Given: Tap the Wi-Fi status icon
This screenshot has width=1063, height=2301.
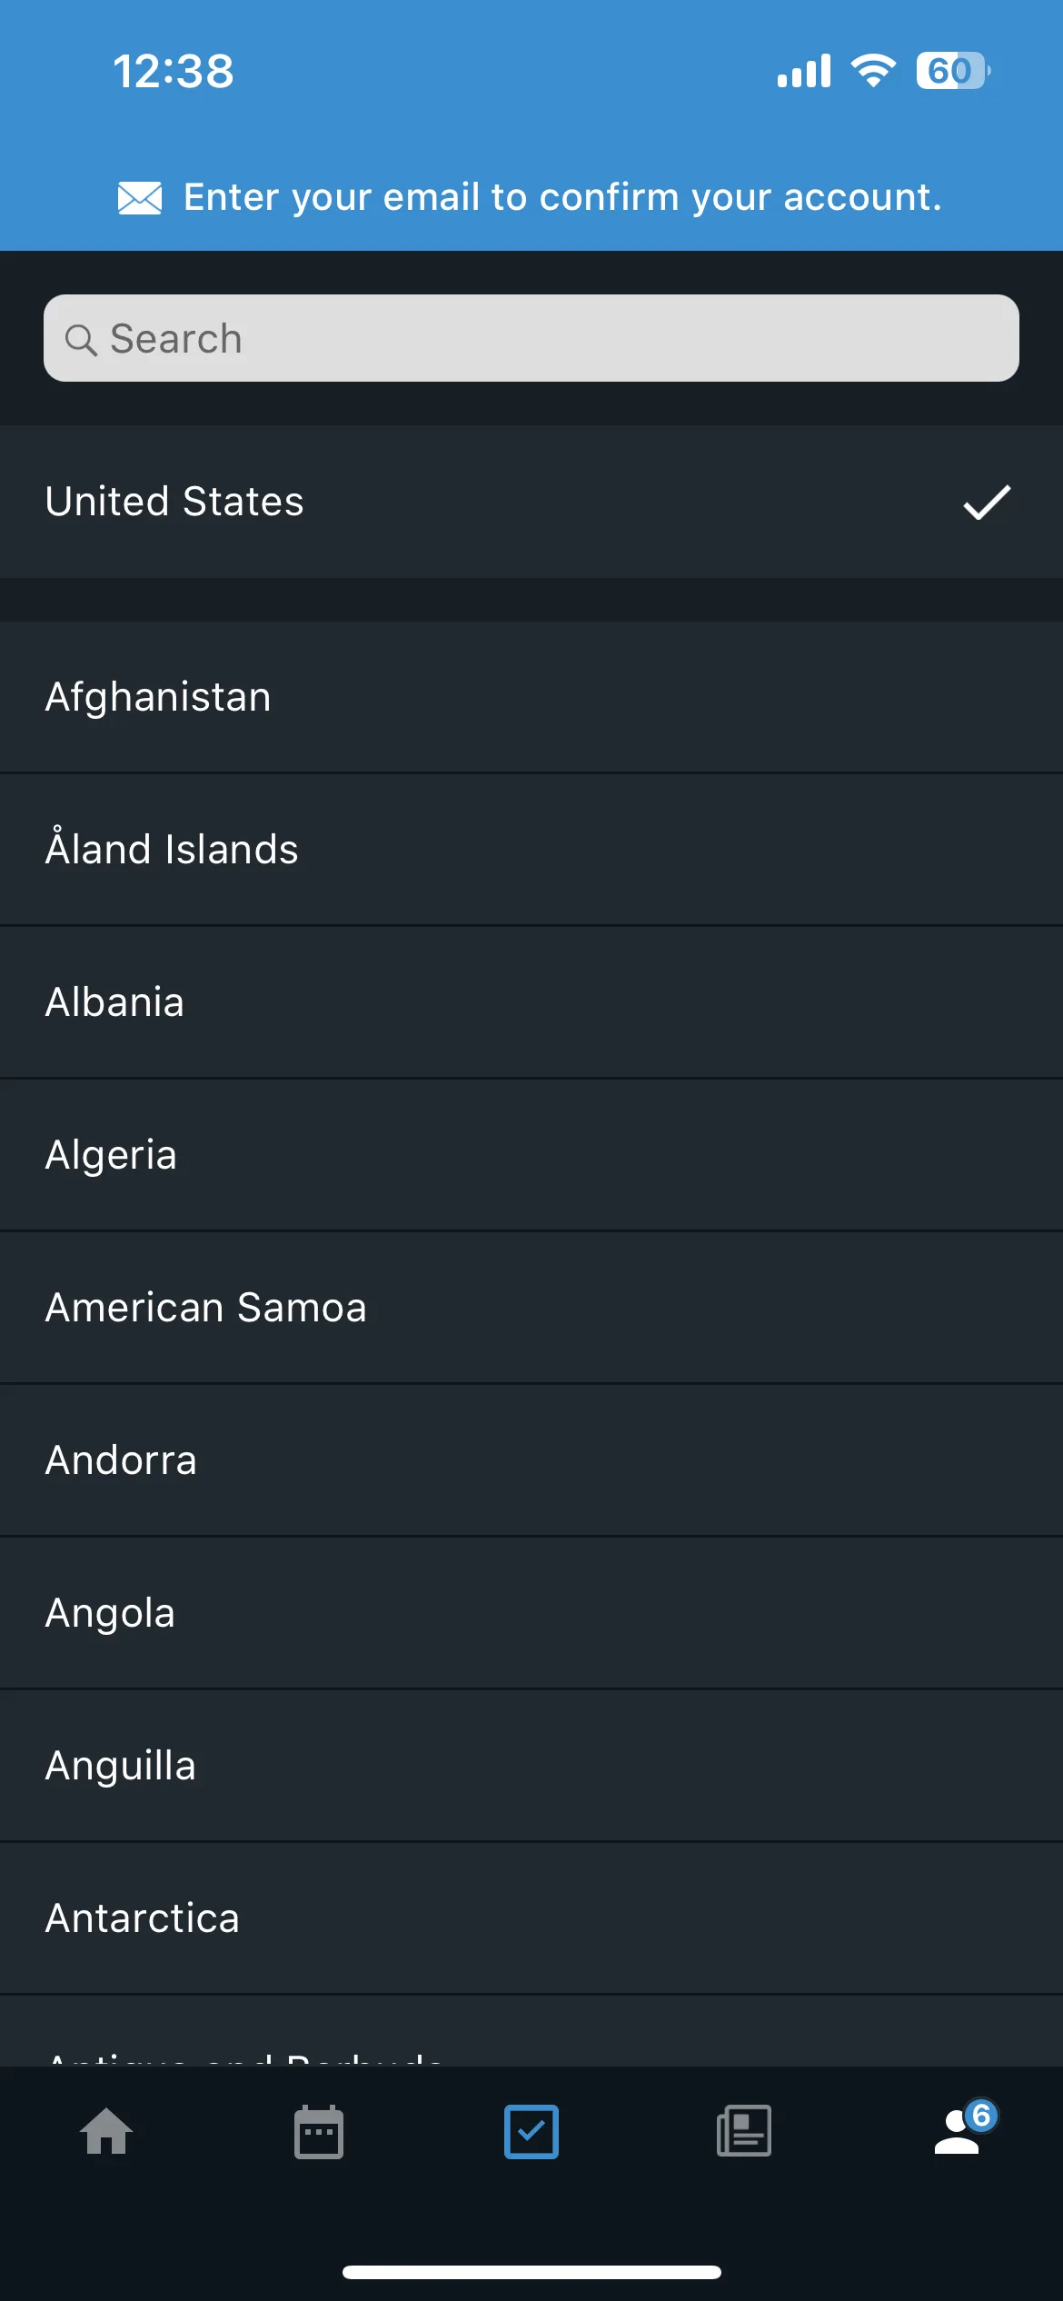Looking at the screenshot, I should (873, 71).
